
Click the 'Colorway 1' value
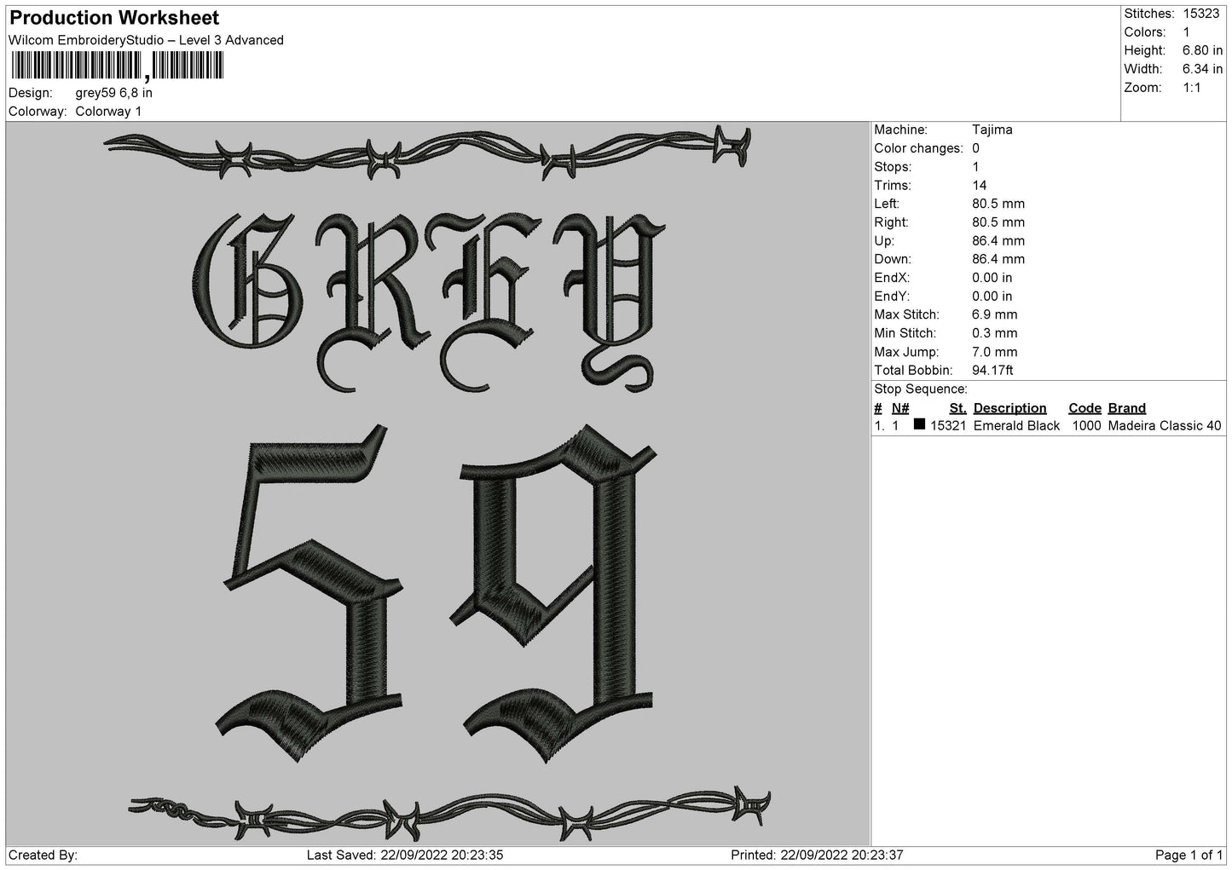pos(109,112)
